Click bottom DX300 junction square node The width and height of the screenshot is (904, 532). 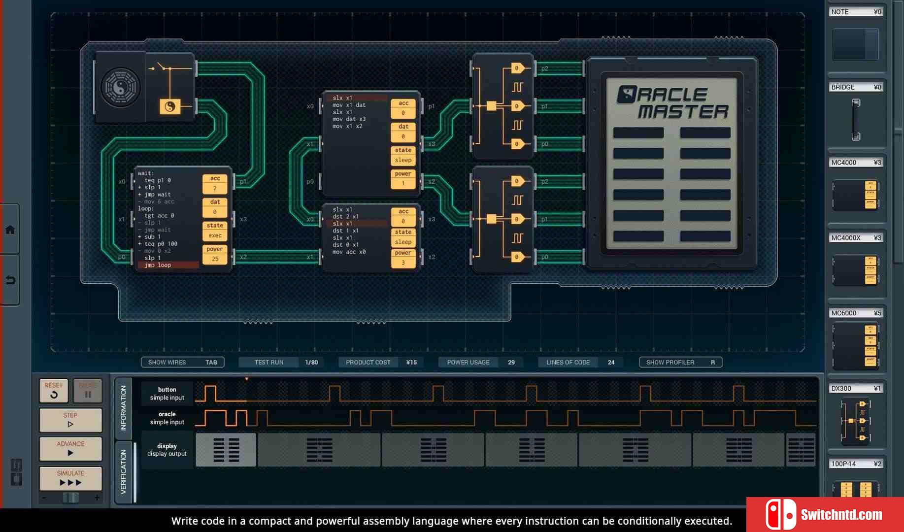tap(491, 219)
